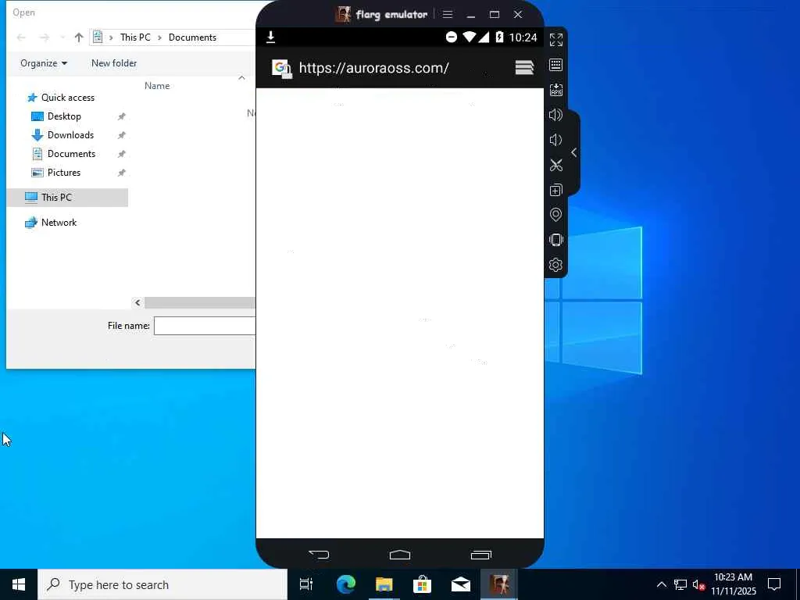Screen dimensions: 800x600
Task: Open File Explorer from taskbar
Action: point(384,584)
